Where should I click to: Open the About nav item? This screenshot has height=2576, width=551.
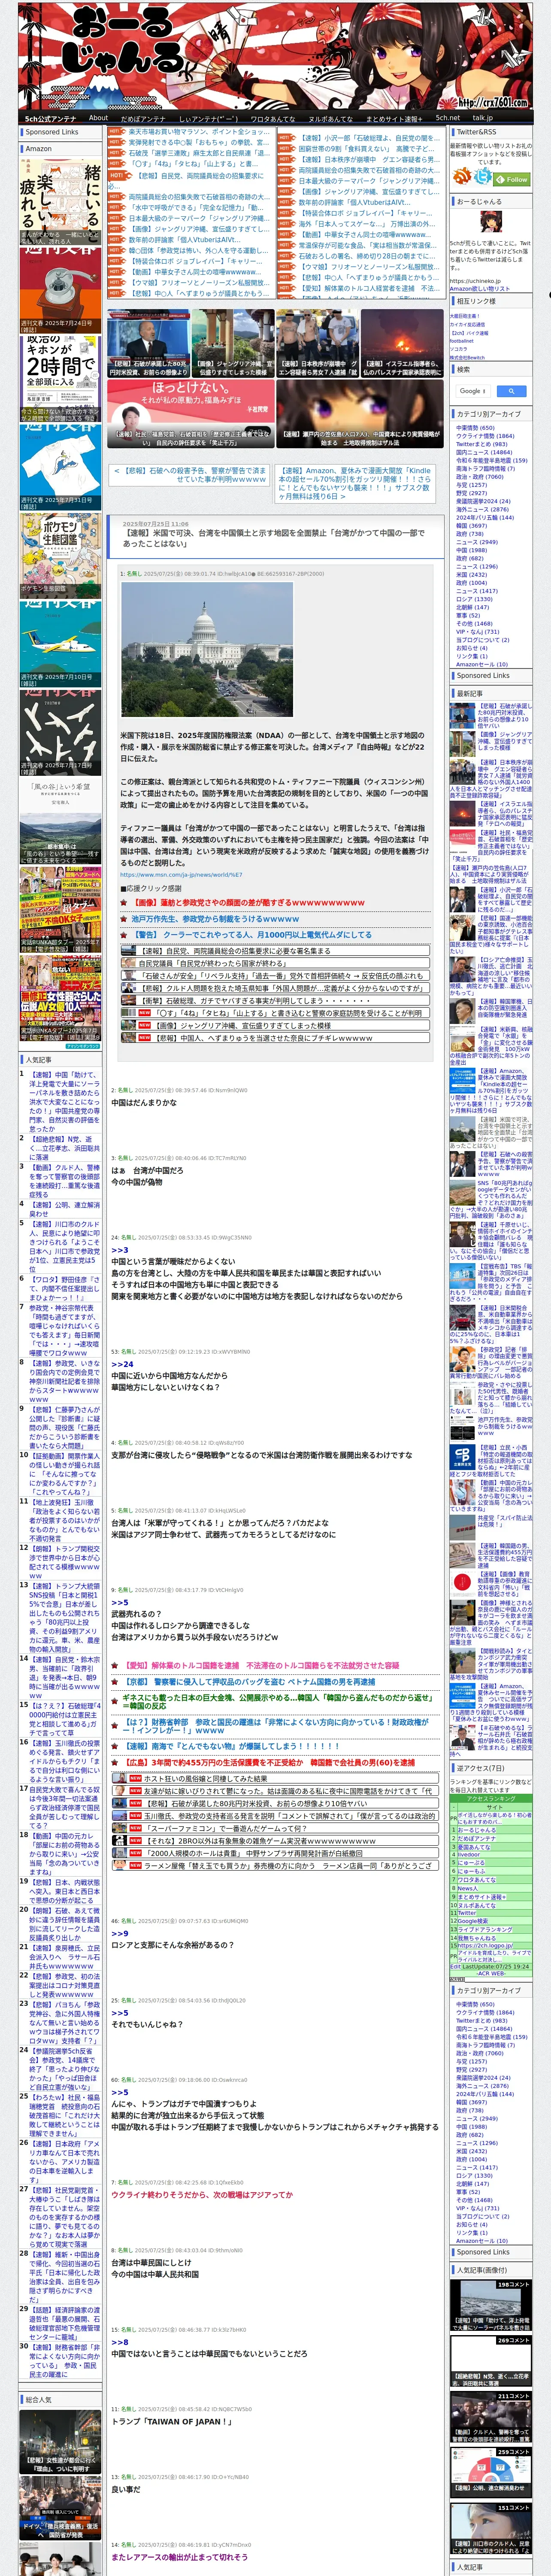[x=98, y=118]
